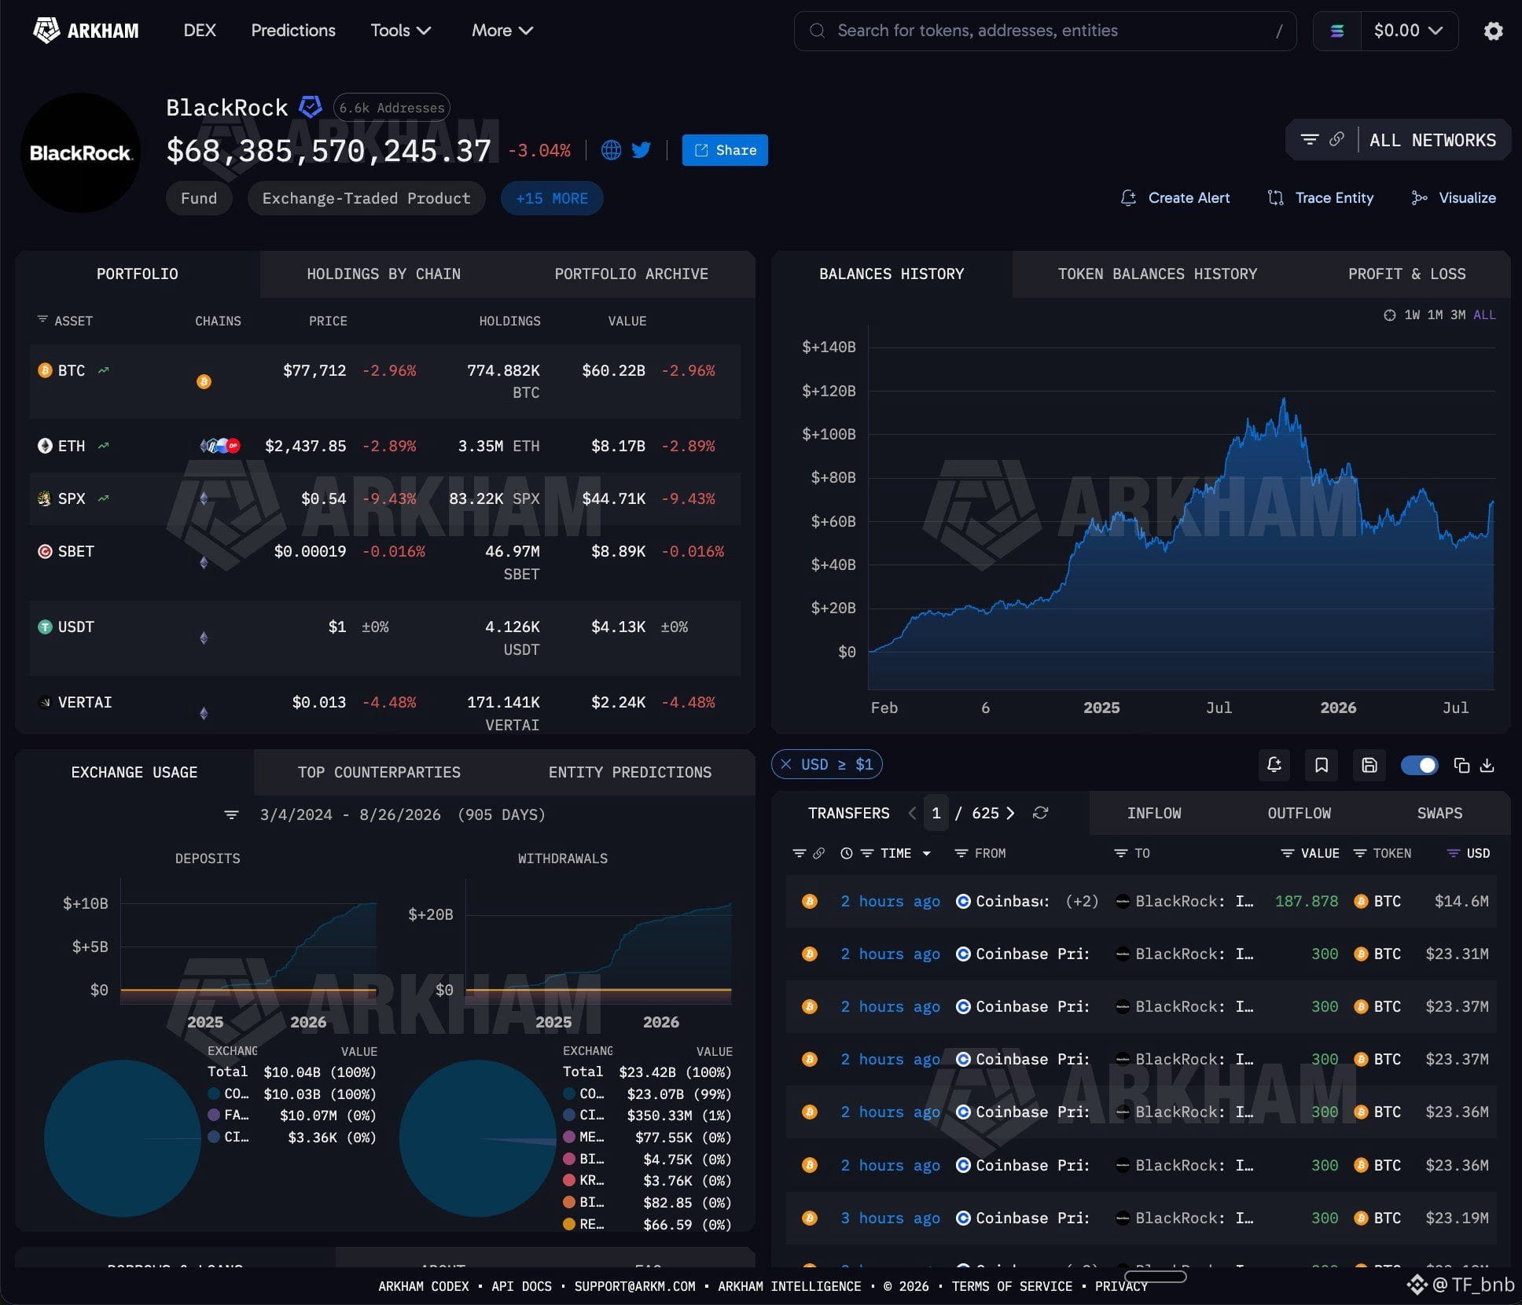This screenshot has height=1305, width=1522.
Task: Open the $0.00 balance dropdown
Action: pyautogui.click(x=1409, y=31)
